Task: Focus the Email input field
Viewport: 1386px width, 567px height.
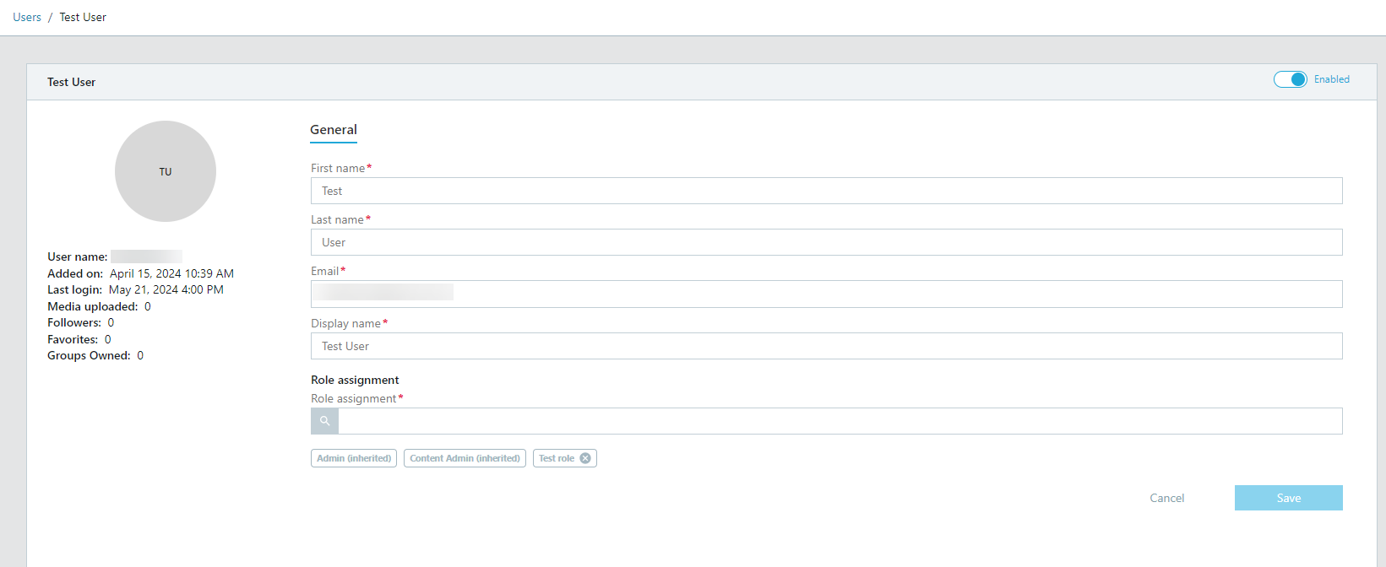Action: (x=826, y=294)
